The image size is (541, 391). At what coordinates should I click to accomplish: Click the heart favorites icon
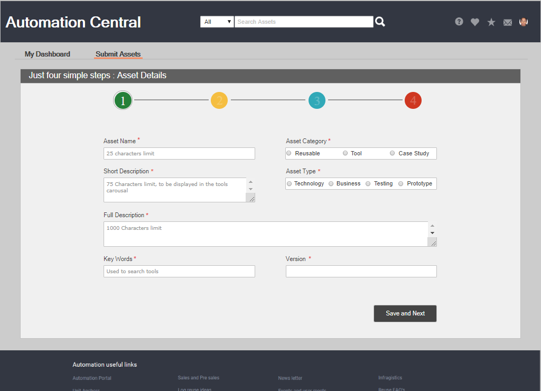pos(475,22)
